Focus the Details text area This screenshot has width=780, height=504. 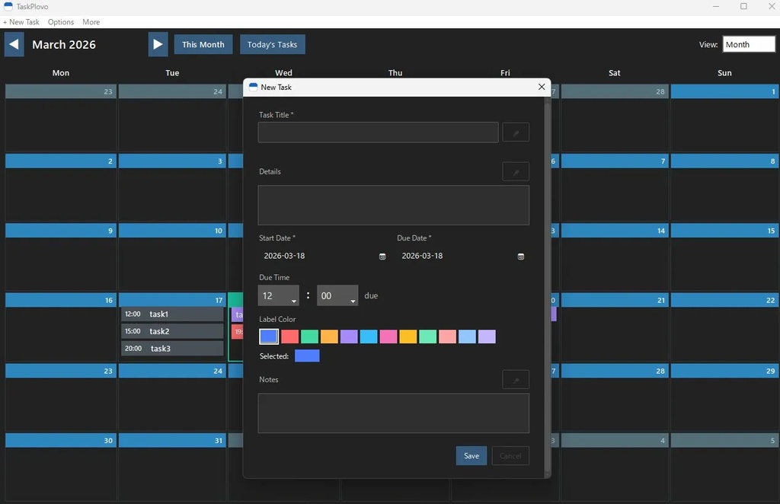394,206
